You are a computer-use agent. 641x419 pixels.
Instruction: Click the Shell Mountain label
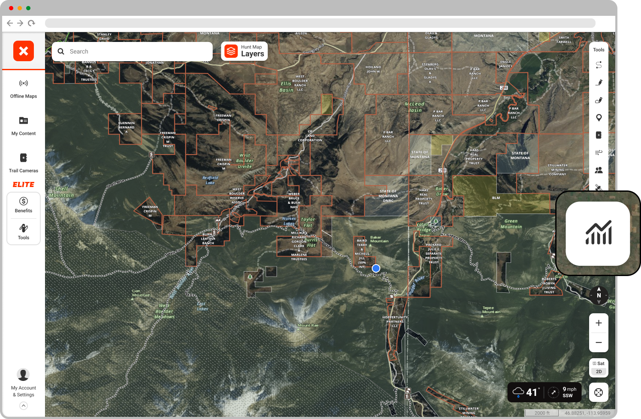[61, 192]
